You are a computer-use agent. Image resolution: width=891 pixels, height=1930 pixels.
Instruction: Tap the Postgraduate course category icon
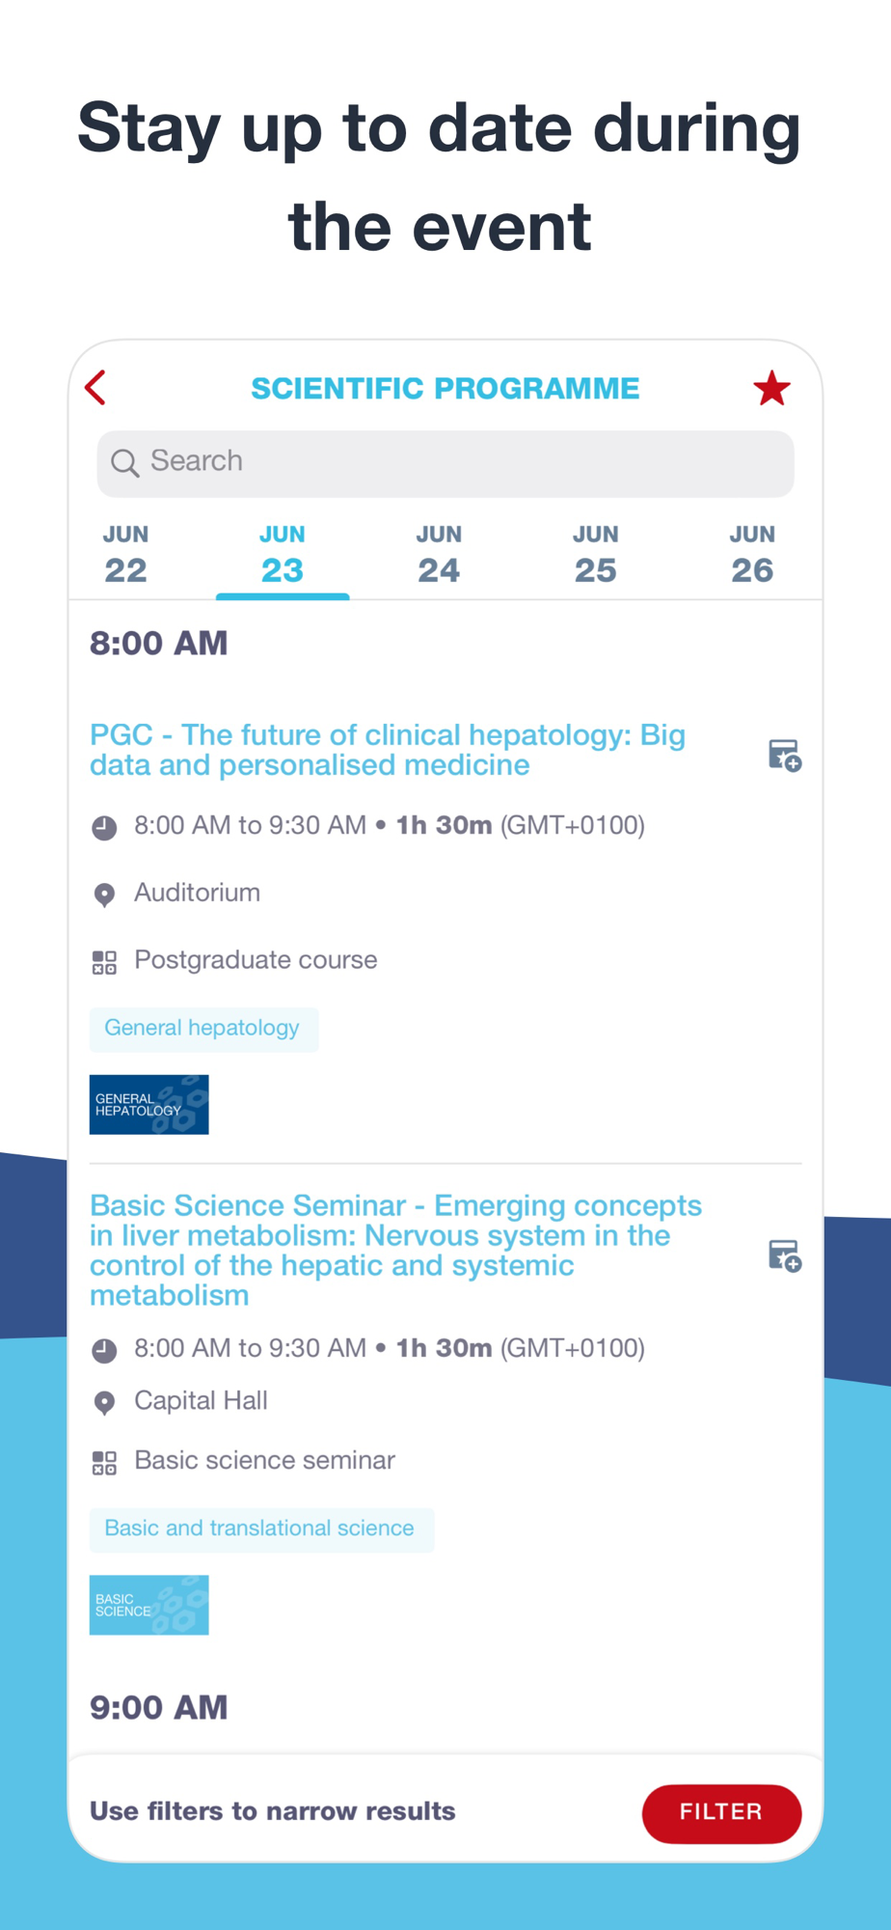pos(104,962)
